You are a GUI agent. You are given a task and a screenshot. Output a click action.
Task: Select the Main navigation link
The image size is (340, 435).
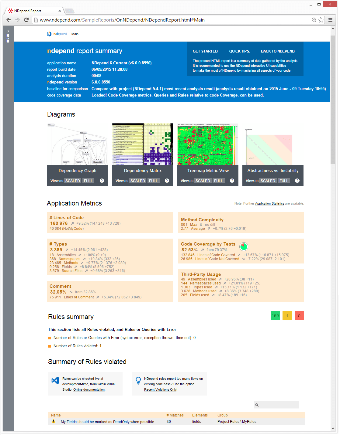click(x=75, y=34)
